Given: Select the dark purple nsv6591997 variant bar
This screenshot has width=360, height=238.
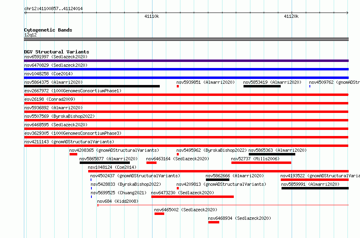Looking at the screenshot, I should click(x=186, y=61).
